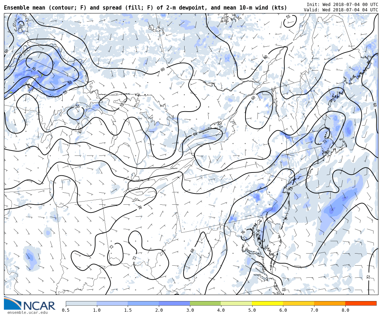
Task: Select the 1.5–2.0 blue colorbar segment
Action: point(144,303)
